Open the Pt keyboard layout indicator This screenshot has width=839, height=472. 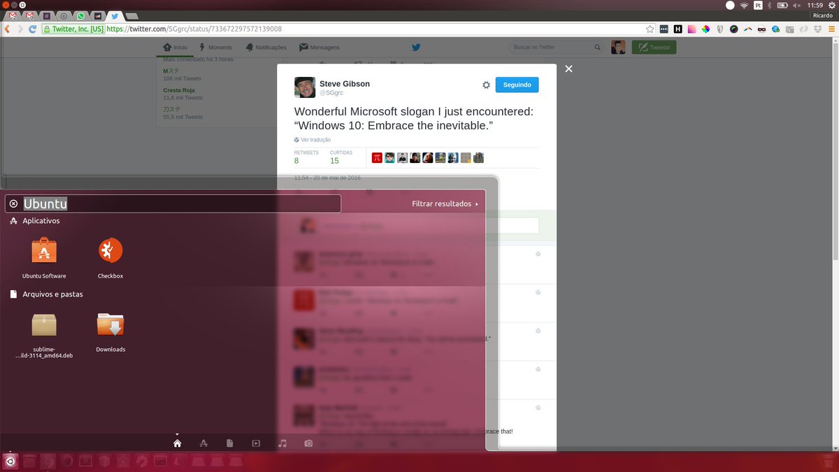click(758, 5)
